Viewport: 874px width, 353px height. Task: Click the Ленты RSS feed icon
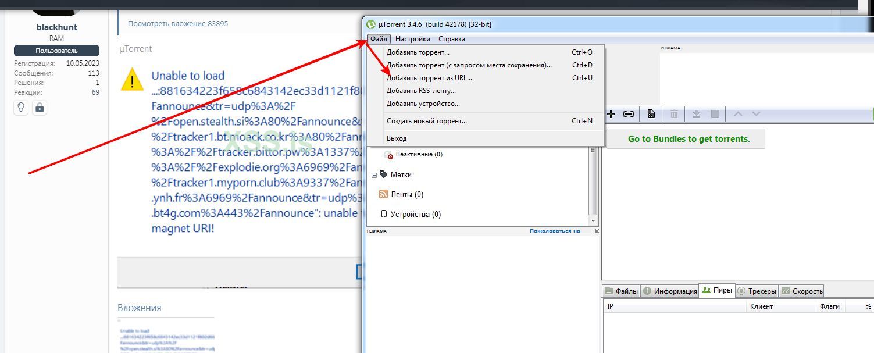tap(383, 194)
